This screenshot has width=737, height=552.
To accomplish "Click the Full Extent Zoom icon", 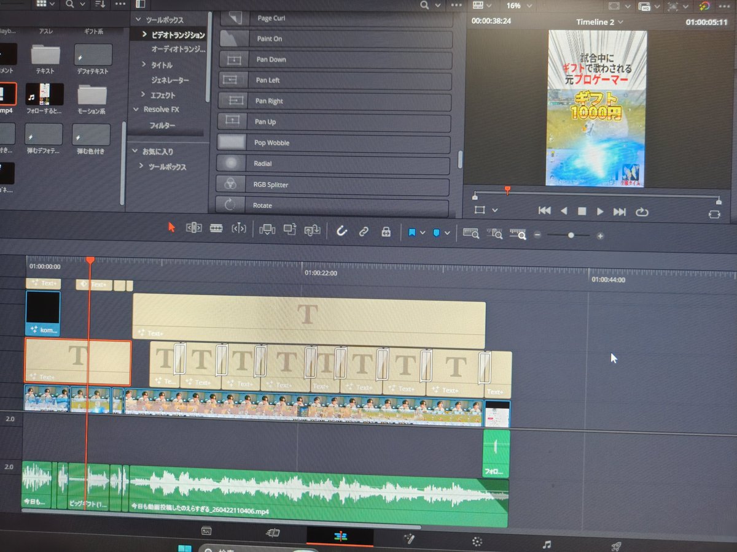I will (471, 233).
